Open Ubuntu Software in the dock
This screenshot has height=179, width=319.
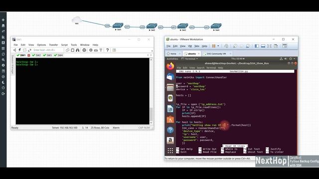(170, 119)
